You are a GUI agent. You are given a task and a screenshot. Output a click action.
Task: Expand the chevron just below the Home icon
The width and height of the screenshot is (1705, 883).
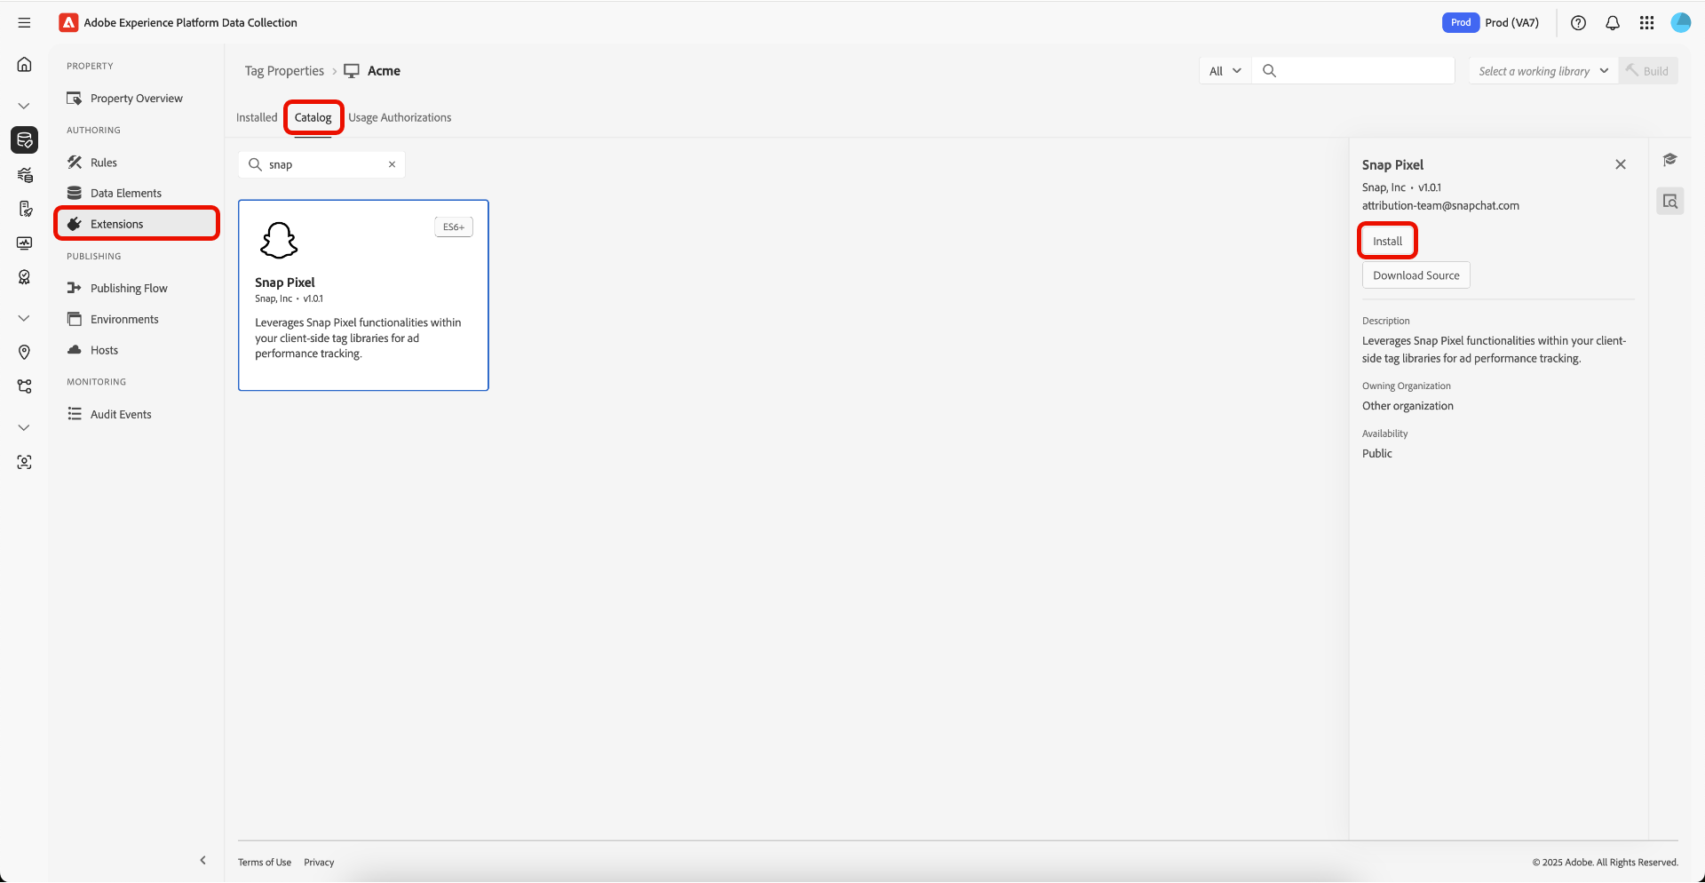(24, 106)
